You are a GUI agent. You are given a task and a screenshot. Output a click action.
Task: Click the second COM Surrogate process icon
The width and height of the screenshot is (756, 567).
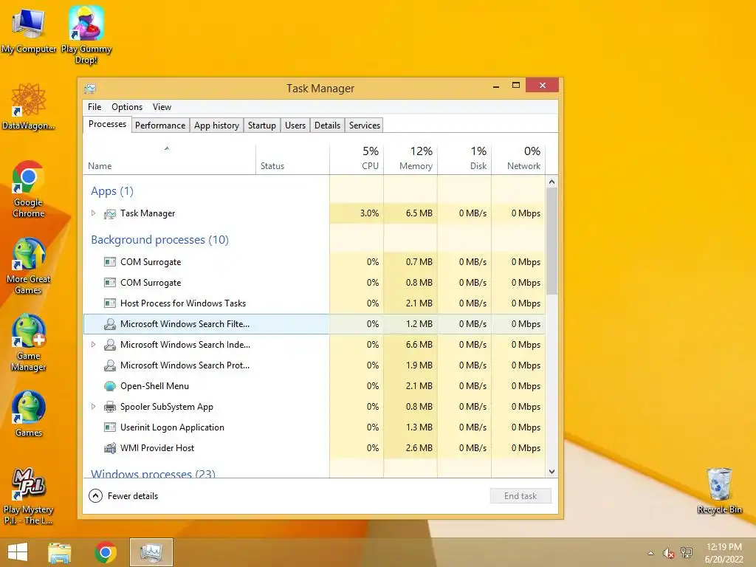click(110, 283)
